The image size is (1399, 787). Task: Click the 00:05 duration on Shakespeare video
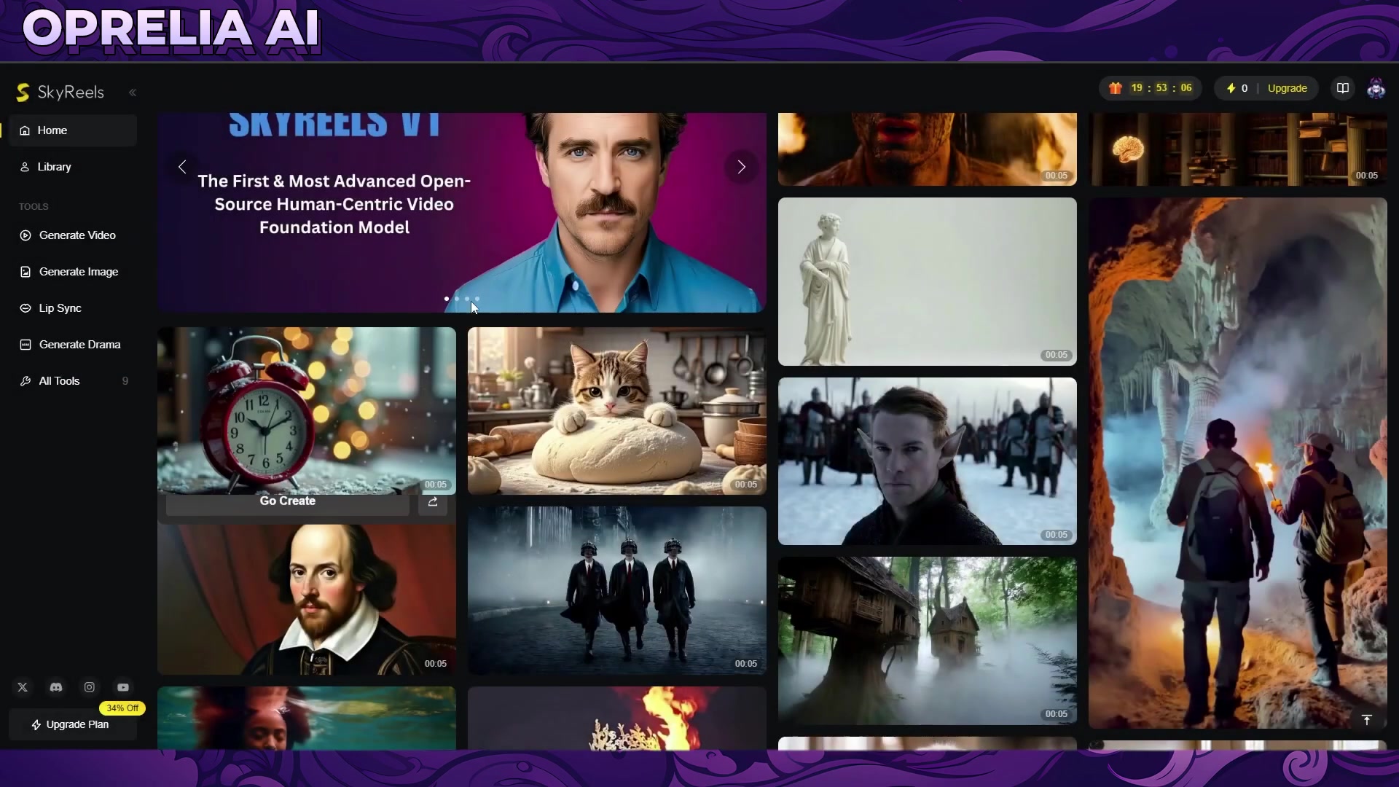436,664
